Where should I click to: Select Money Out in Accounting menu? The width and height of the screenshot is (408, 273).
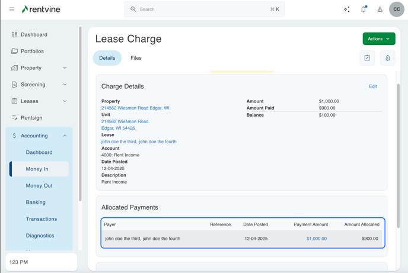39,186
